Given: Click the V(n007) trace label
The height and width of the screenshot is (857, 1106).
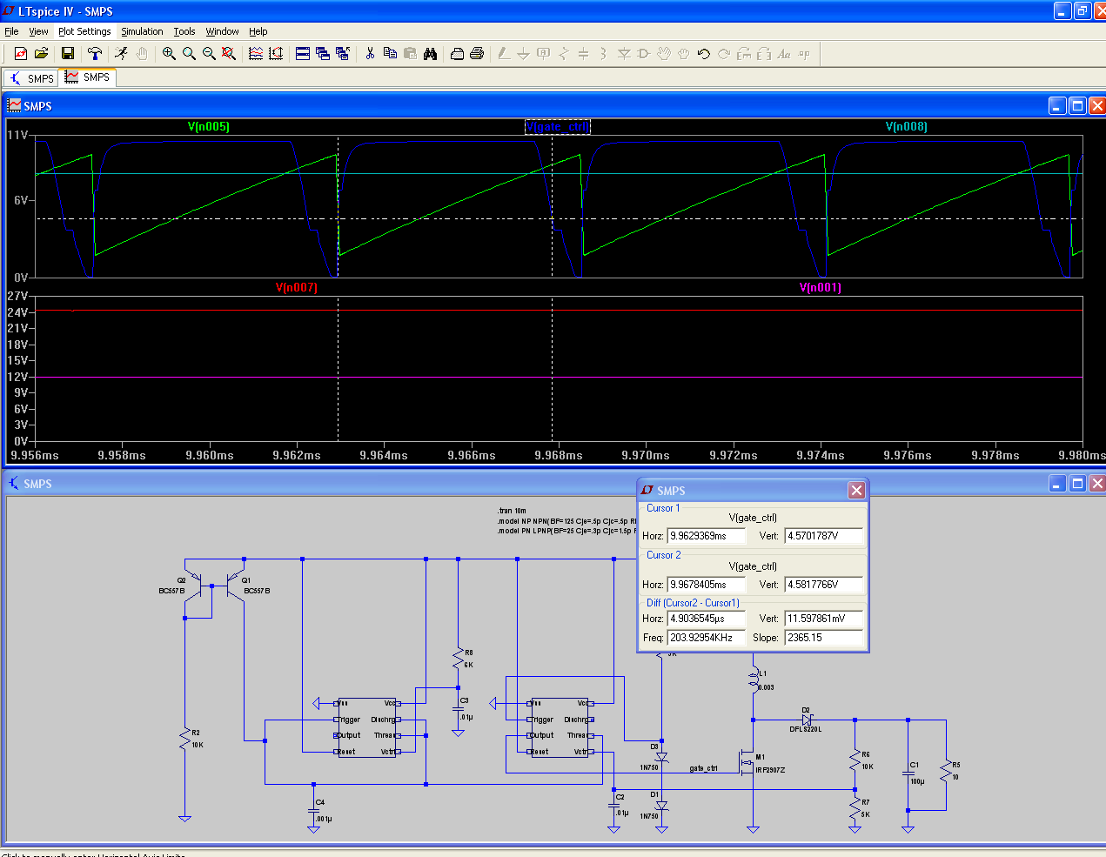Looking at the screenshot, I should pyautogui.click(x=297, y=287).
